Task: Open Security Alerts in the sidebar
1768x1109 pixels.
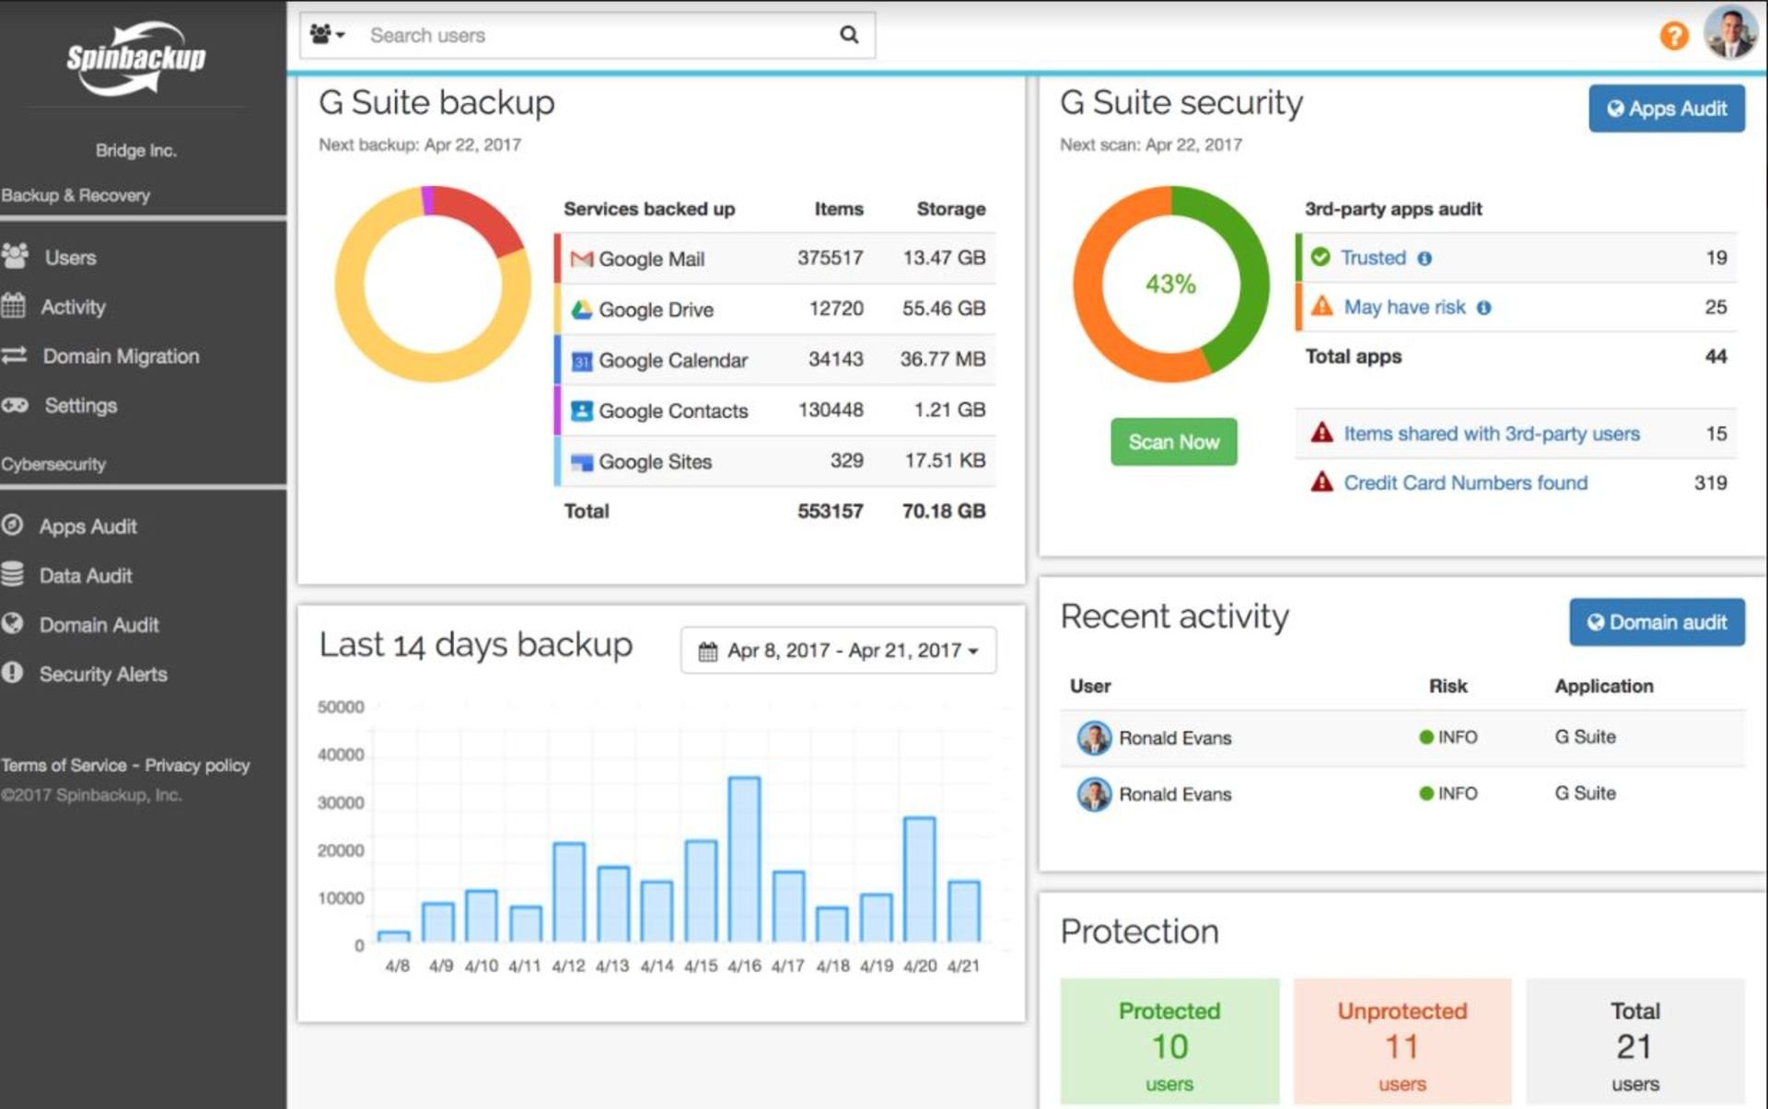Action: (103, 675)
